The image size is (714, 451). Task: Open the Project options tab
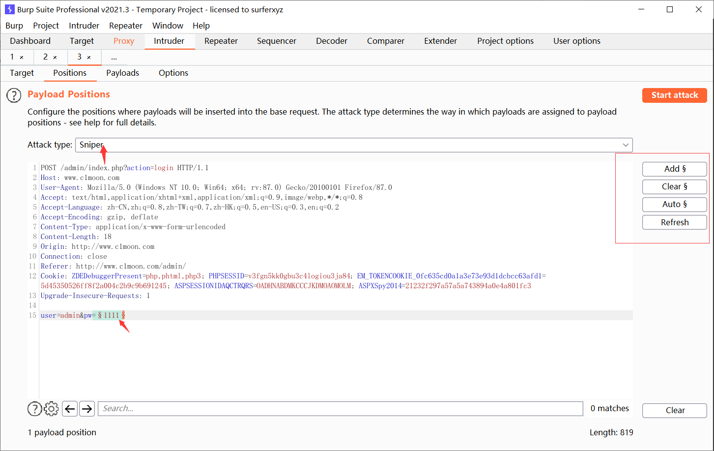point(505,41)
